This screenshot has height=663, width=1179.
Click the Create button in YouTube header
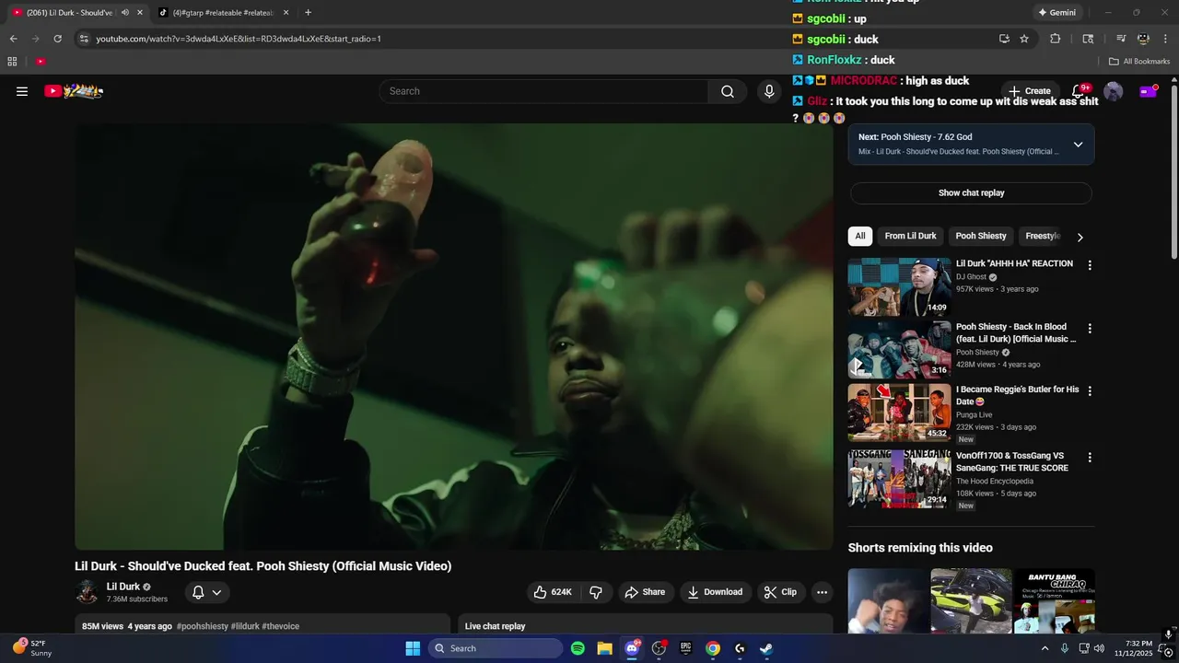pos(1030,91)
